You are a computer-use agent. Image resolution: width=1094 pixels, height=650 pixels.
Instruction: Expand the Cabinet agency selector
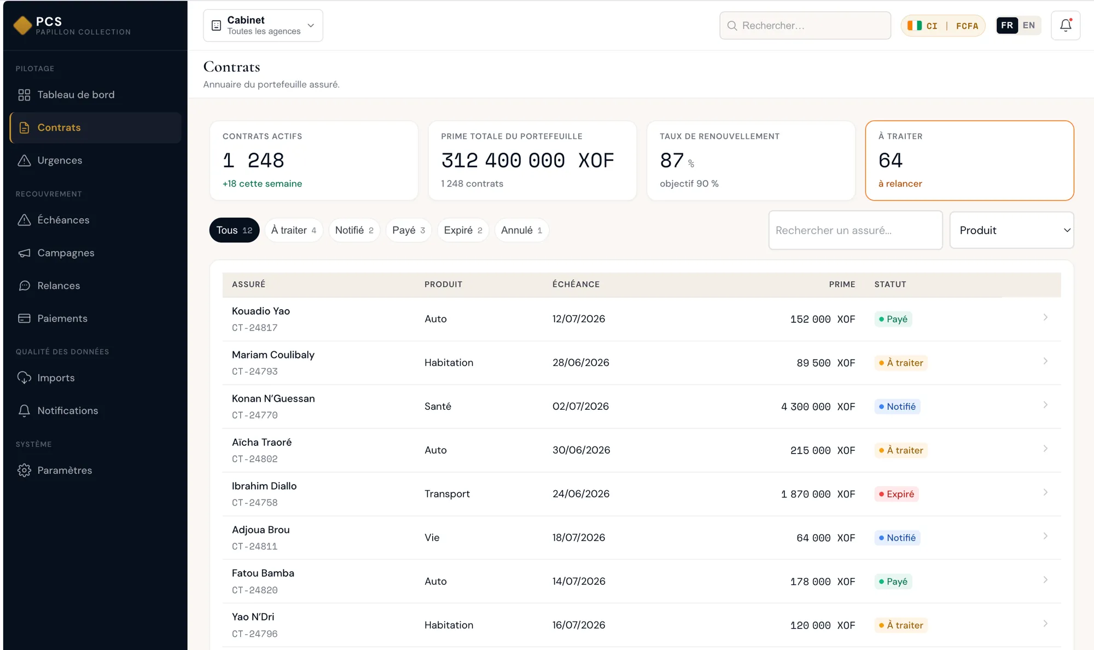(x=263, y=25)
